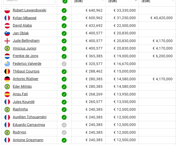
Task: Click the grey check mark in Federico Valverde's row
Action: pos(64,64)
